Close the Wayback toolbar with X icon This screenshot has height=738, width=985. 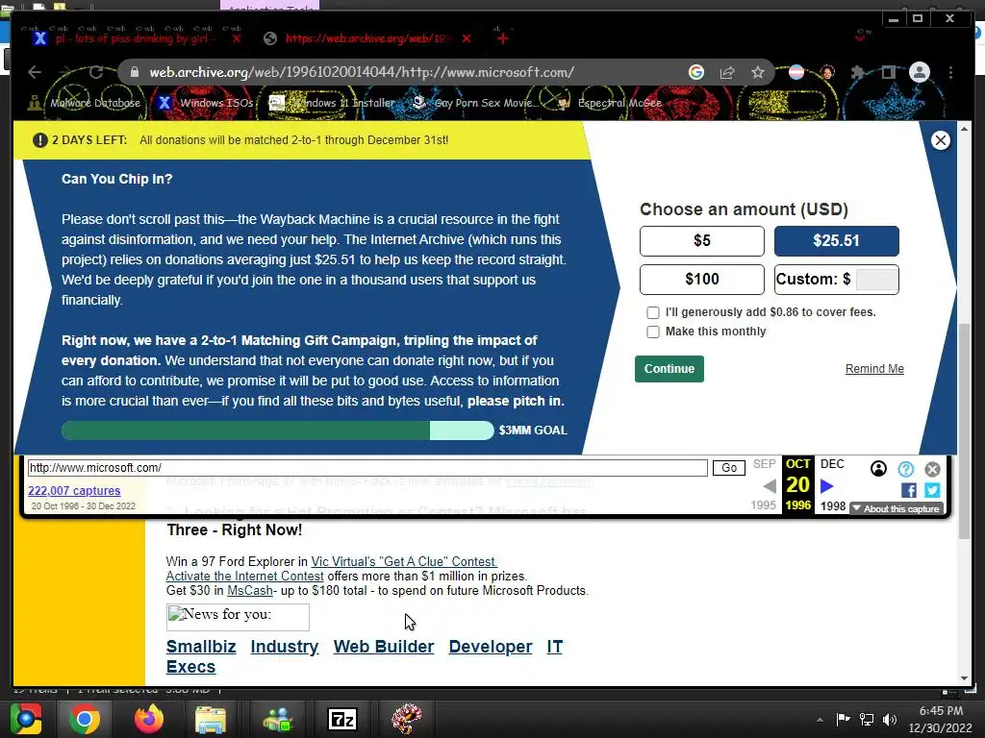932,469
